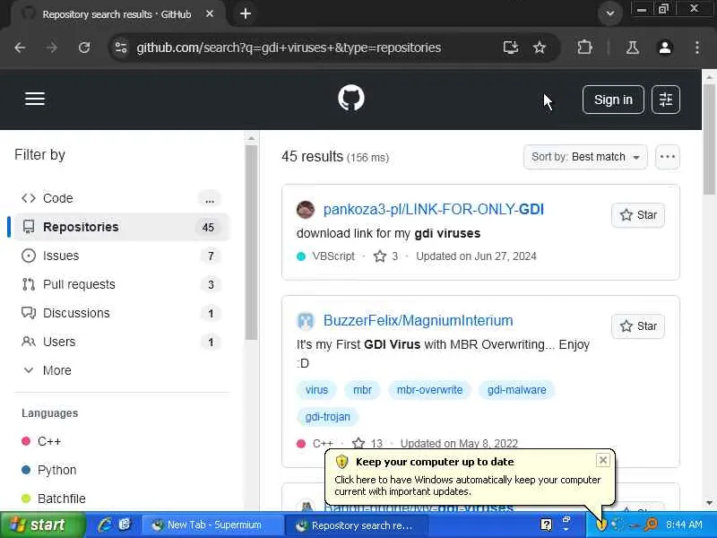Launch Internet Explorer from quick launch
This screenshot has width=717, height=538.
pyautogui.click(x=105, y=525)
